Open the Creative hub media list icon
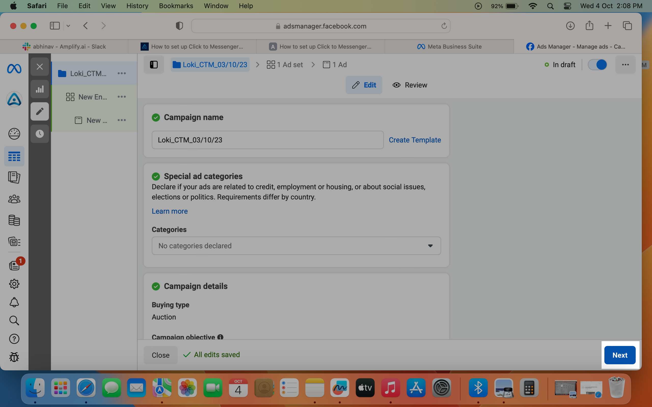 click(x=14, y=241)
